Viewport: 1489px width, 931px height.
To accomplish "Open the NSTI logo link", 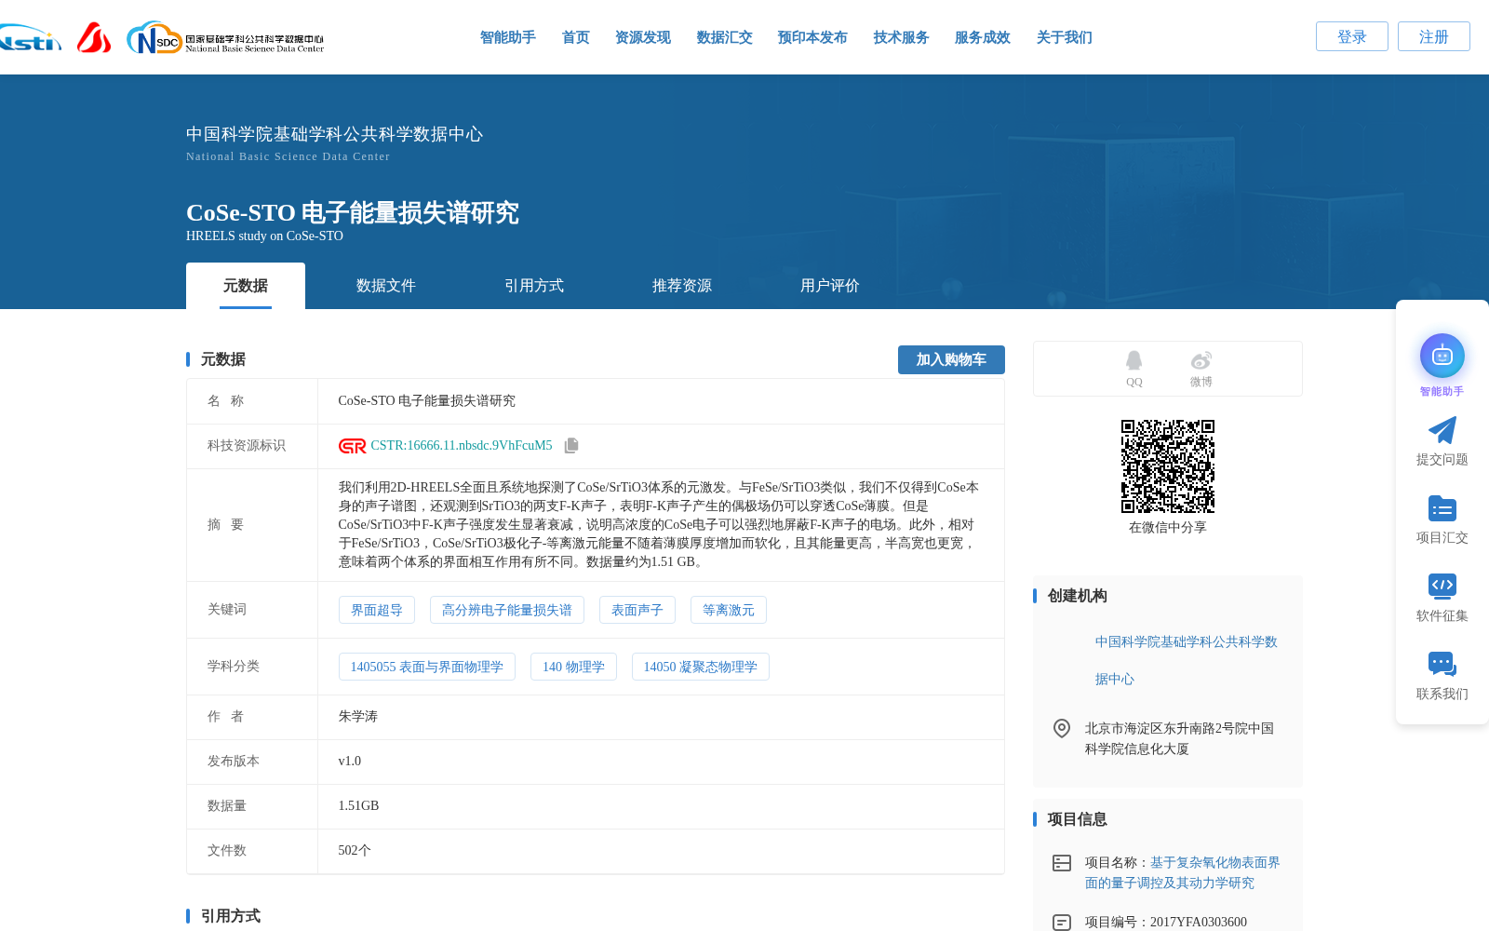I will (x=30, y=38).
